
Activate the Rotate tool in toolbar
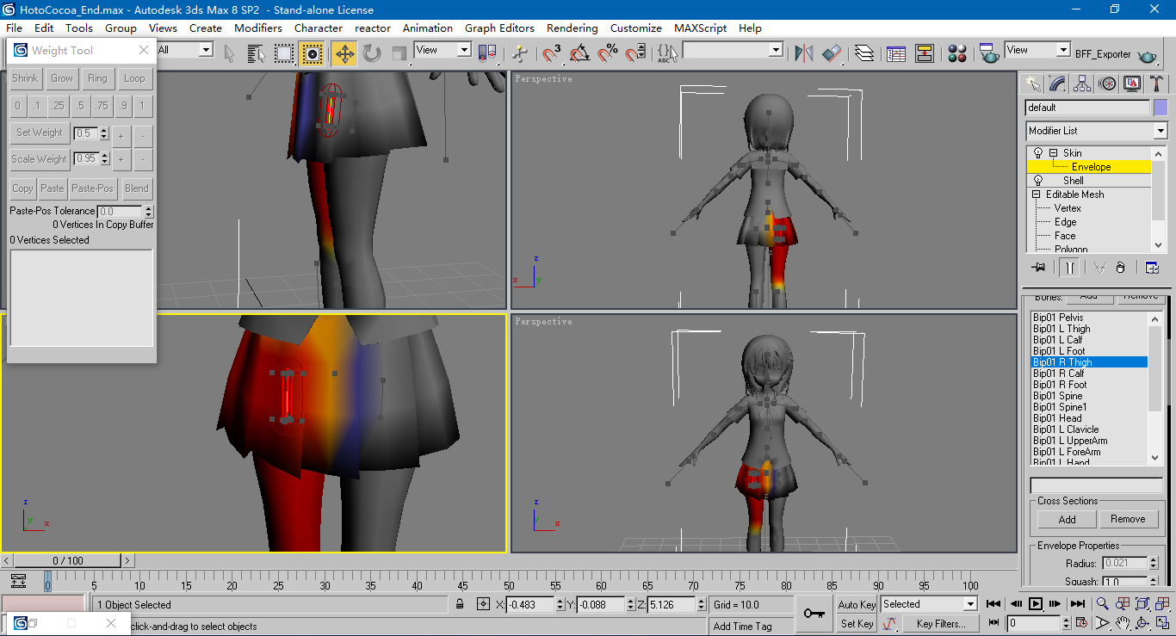(x=372, y=54)
